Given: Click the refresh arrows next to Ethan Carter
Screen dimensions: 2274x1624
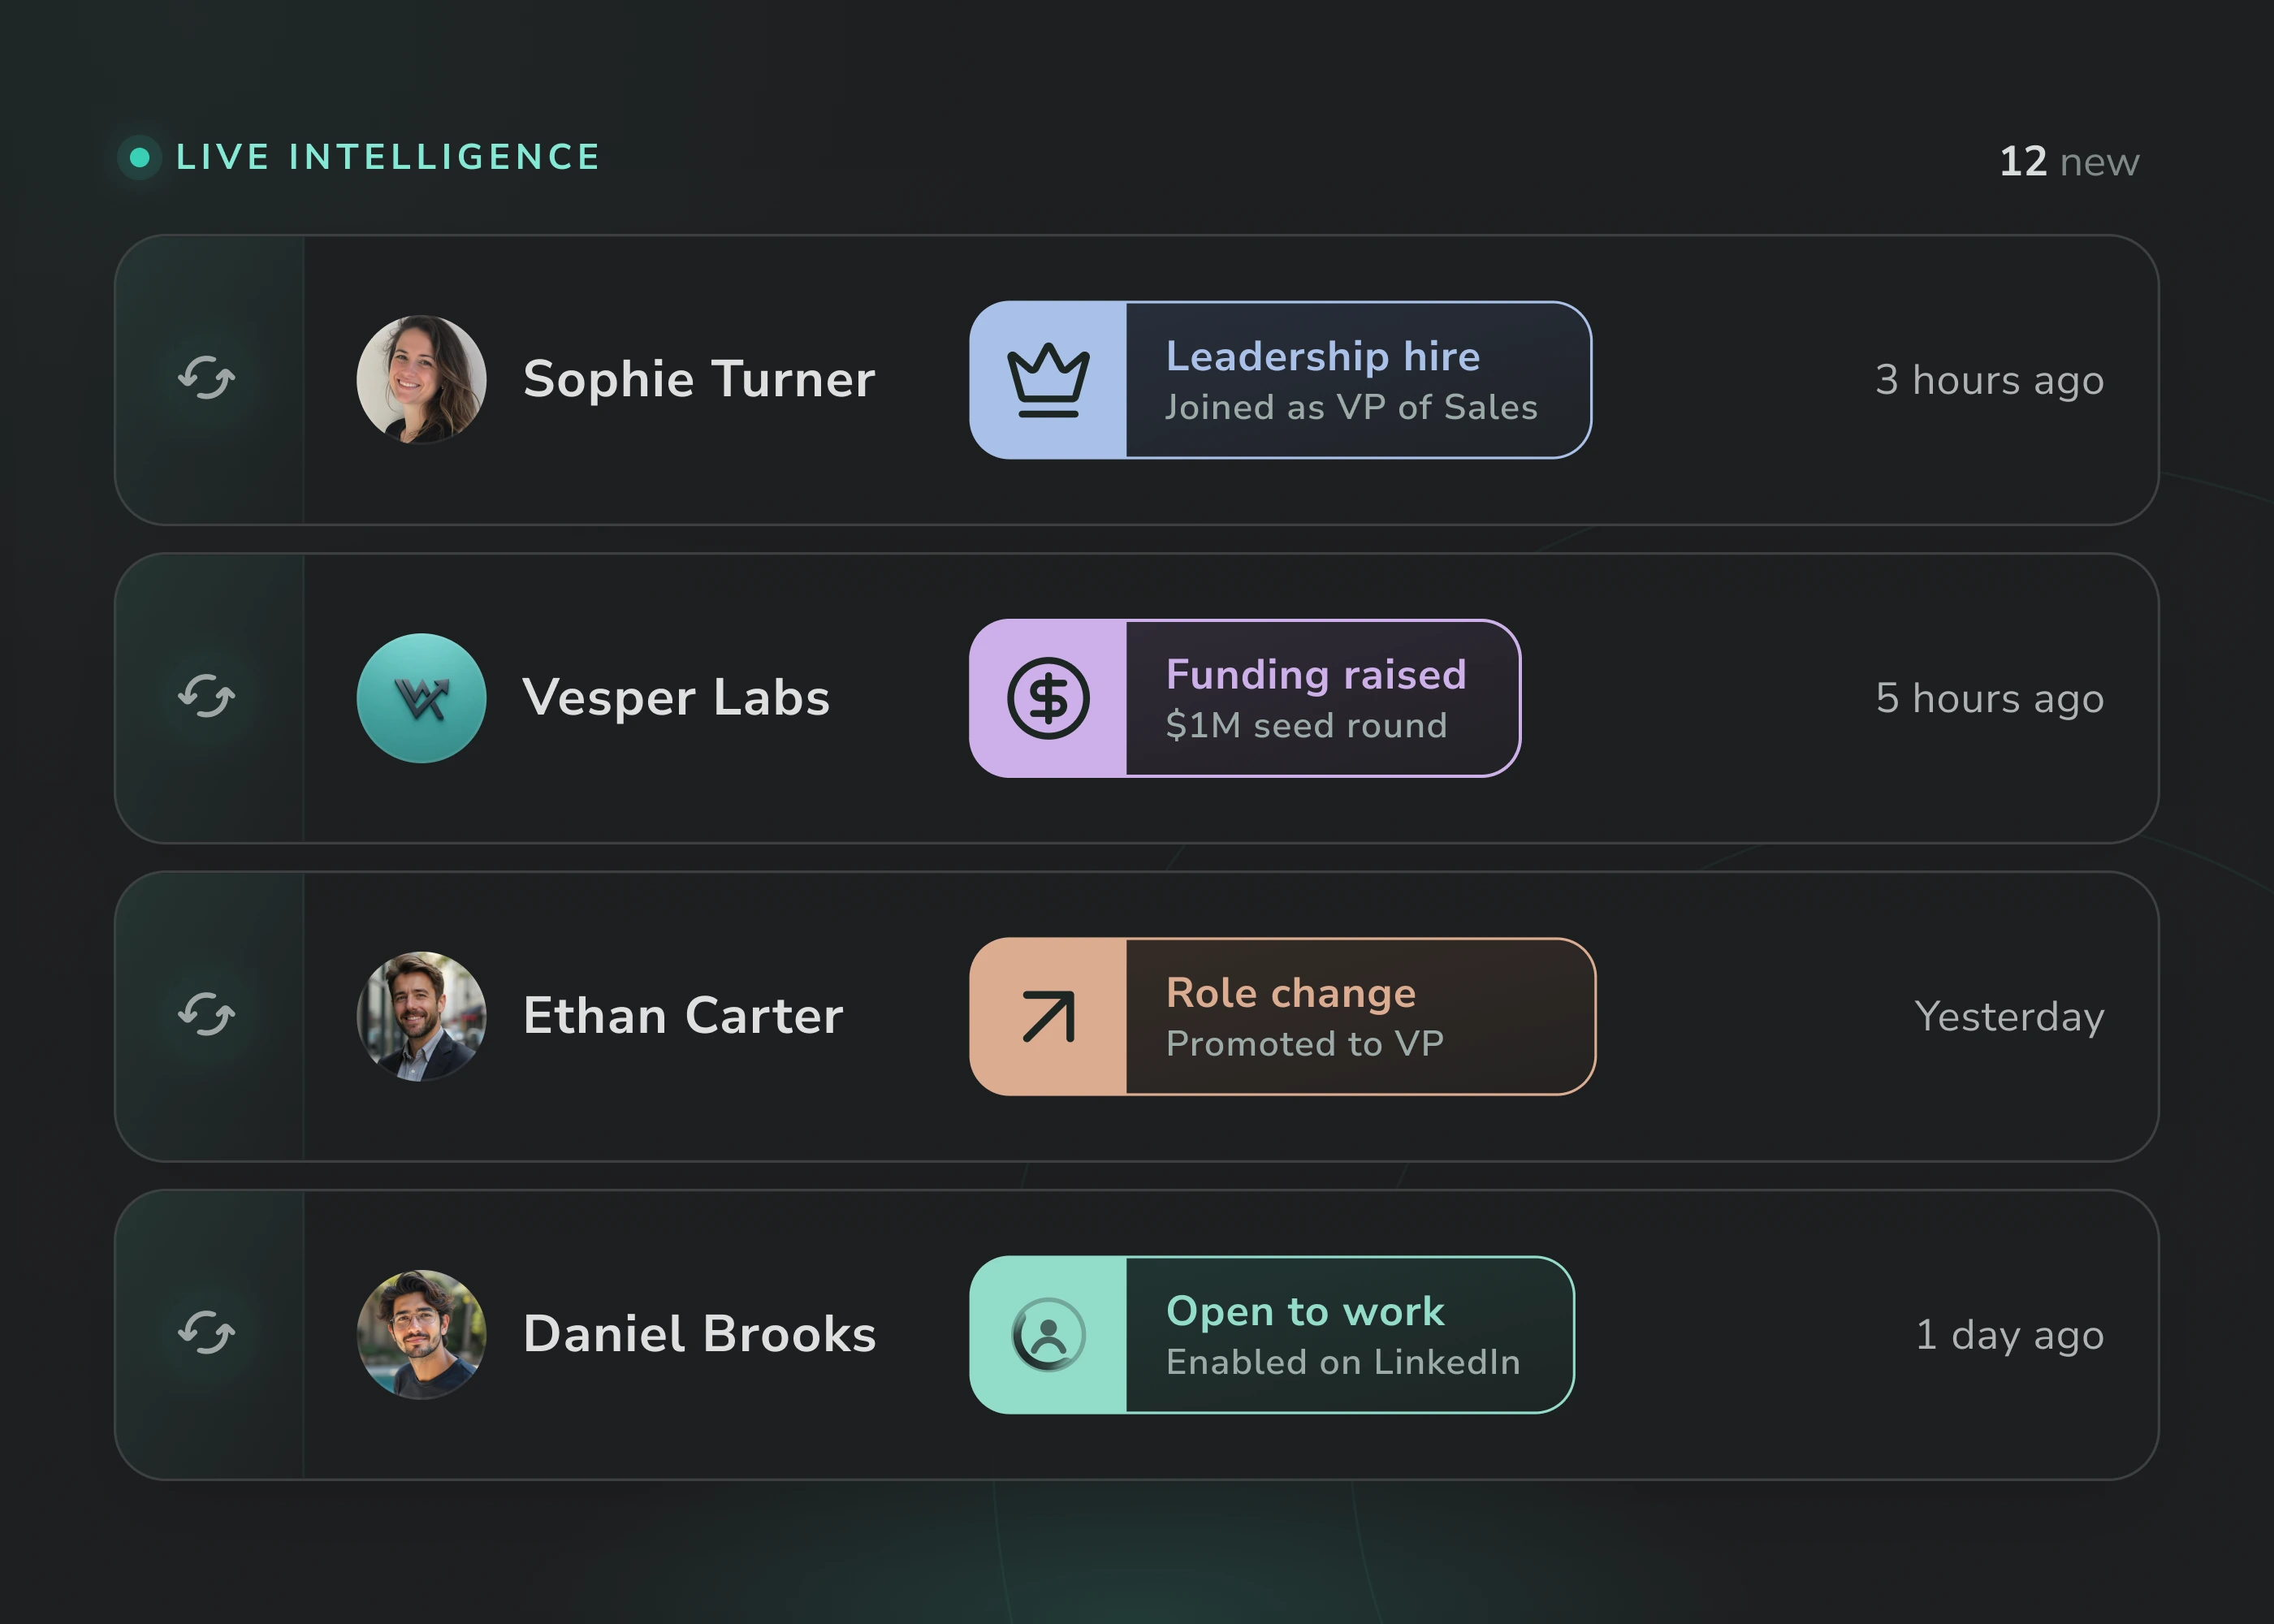Looking at the screenshot, I should pyautogui.click(x=207, y=1015).
